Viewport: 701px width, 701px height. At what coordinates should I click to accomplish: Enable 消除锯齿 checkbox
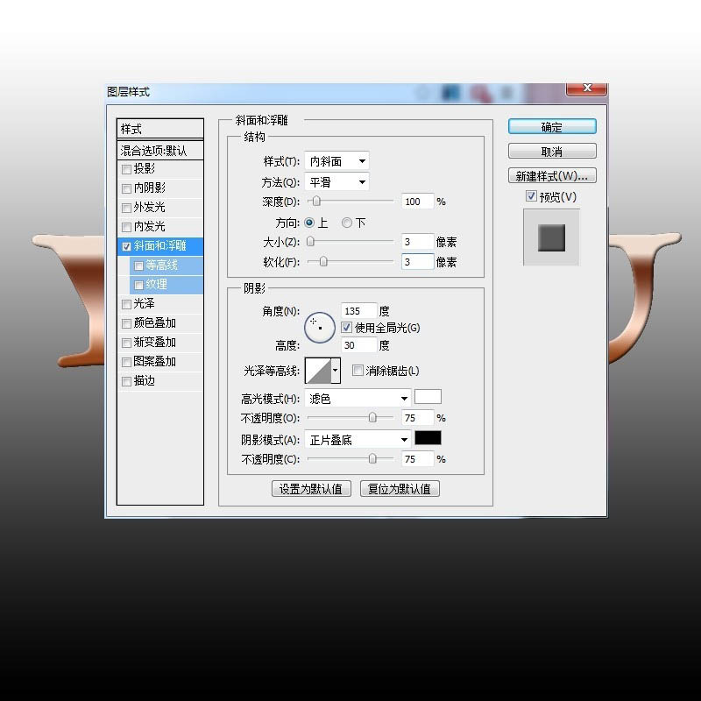click(x=358, y=371)
